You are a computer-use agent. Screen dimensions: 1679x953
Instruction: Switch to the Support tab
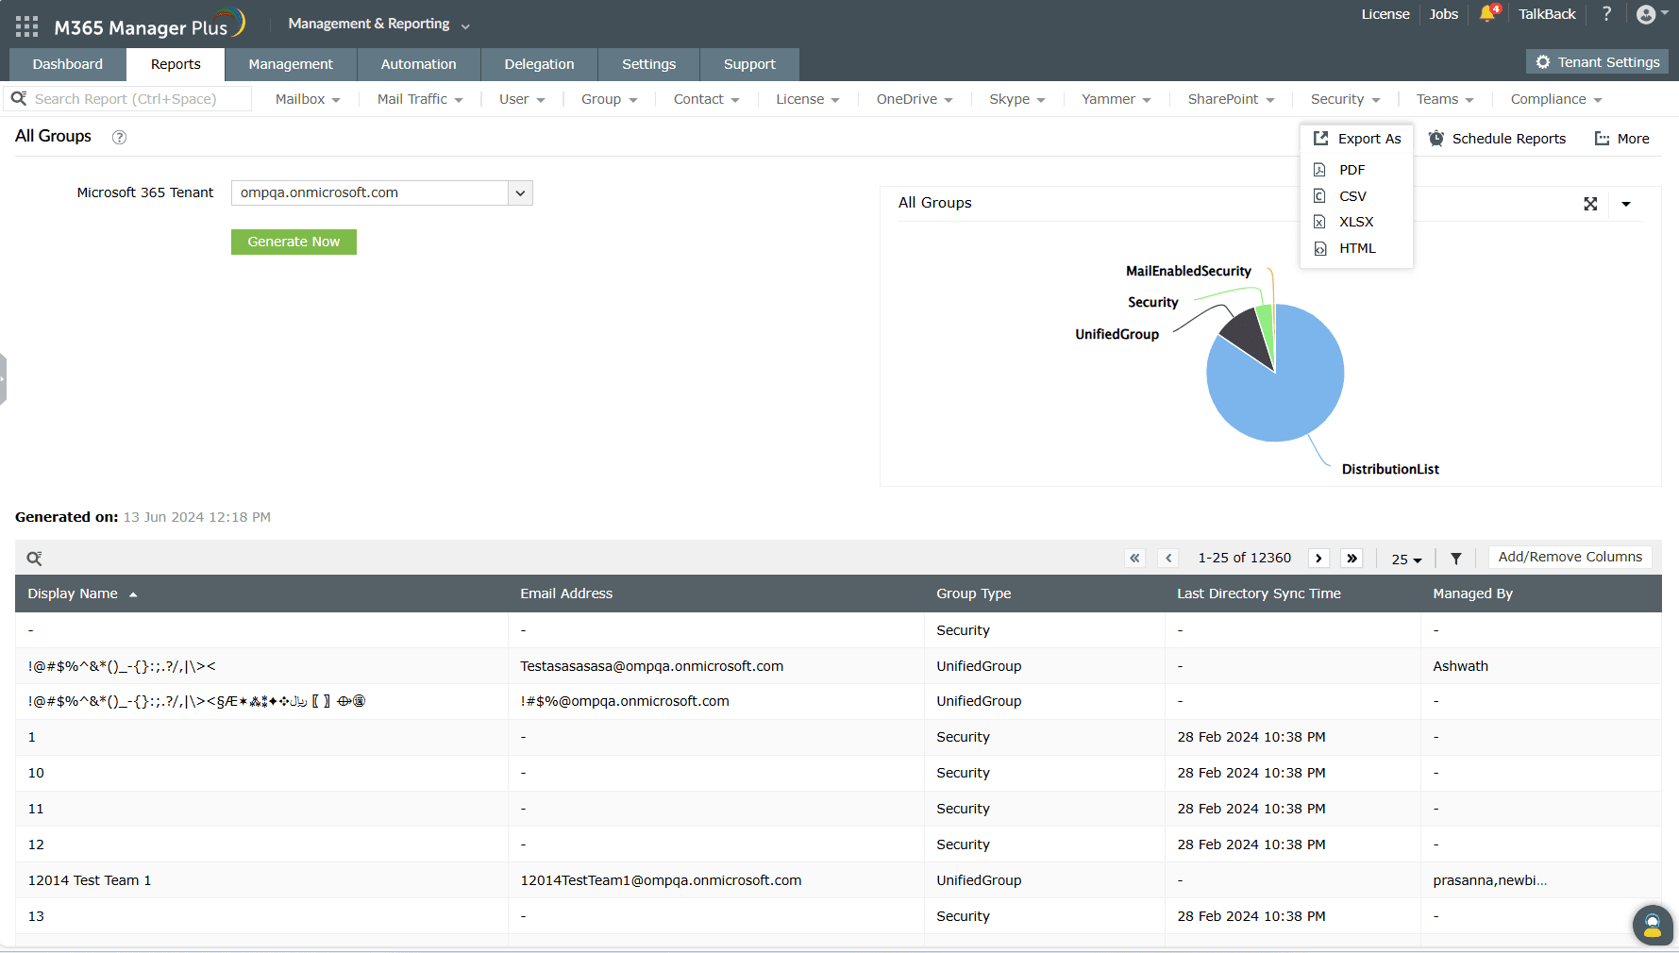tap(749, 64)
